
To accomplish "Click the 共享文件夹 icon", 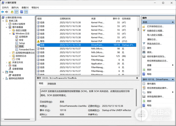I will [10, 62].
